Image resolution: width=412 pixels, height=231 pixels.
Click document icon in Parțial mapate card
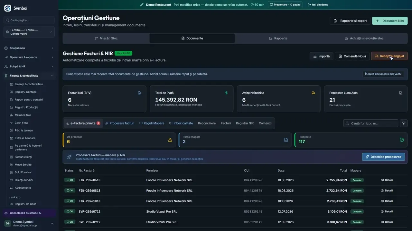coord(286,140)
